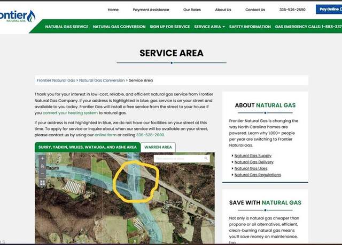Image resolution: width=342 pixels, height=245 pixels.
Task: Open the Natural Gas Supply link
Action: [253, 156]
